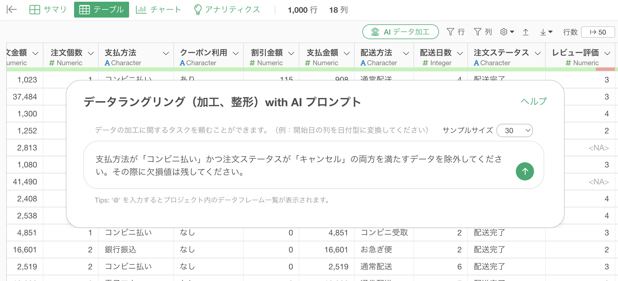Viewport: 618px width, 281px height.
Task: Click the AI データ加工 robot button
Action: [x=400, y=32]
